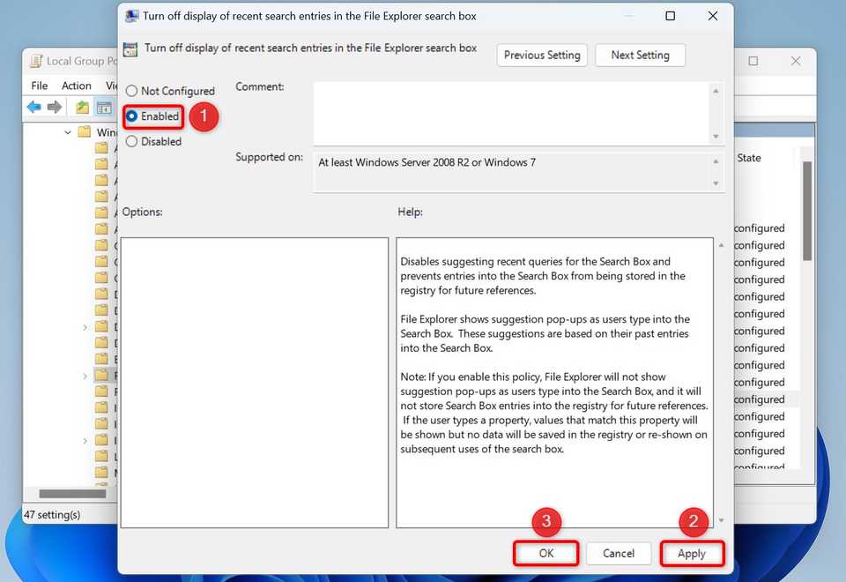
Task: Click the Local Group Policy Editor title icon
Action: pyautogui.click(x=36, y=61)
